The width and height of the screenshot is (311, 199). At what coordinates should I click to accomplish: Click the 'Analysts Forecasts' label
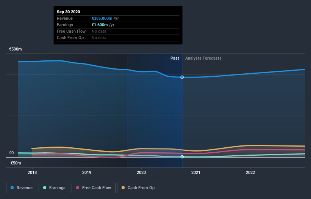pyautogui.click(x=203, y=58)
